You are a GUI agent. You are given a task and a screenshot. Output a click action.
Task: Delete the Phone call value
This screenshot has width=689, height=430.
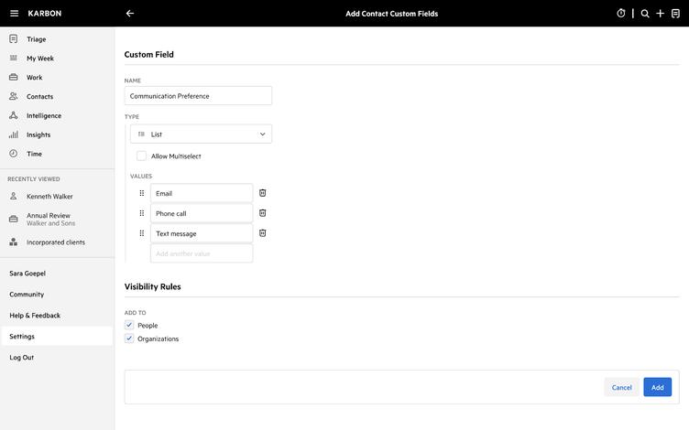click(x=263, y=213)
